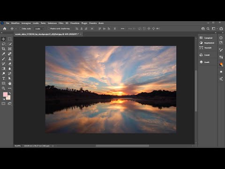Open the Immagine menu
Image resolution: width=225 pixels, height=169 pixels.
pos(26,23)
